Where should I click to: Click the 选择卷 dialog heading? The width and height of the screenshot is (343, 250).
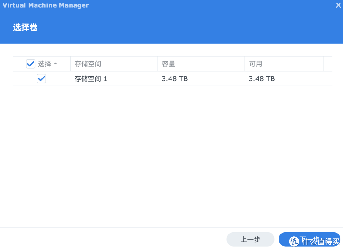(25, 28)
